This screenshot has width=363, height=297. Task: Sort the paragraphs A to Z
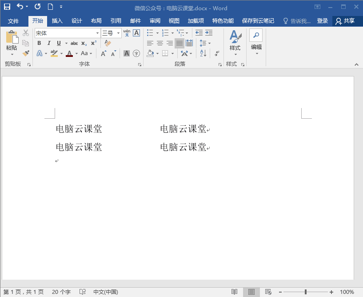point(203,53)
